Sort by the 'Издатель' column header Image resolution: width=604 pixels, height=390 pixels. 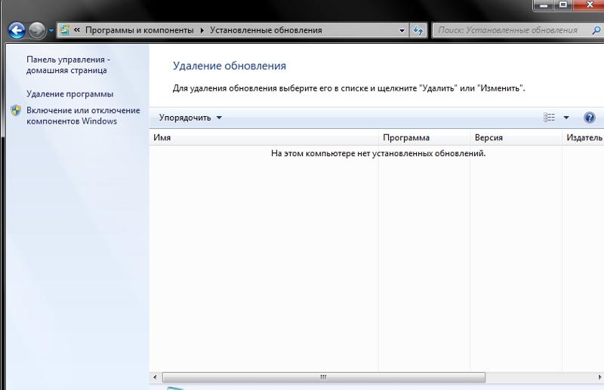(x=583, y=137)
